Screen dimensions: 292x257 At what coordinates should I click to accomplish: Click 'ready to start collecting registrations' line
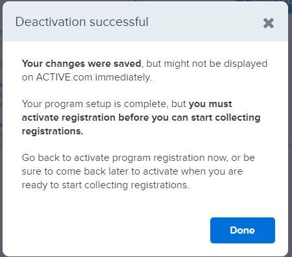(x=105, y=185)
